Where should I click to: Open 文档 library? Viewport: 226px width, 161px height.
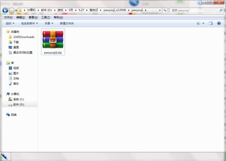[x=14, y=78]
